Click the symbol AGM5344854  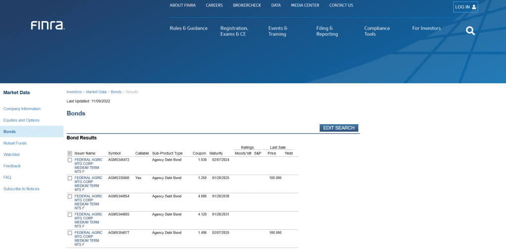point(119,196)
